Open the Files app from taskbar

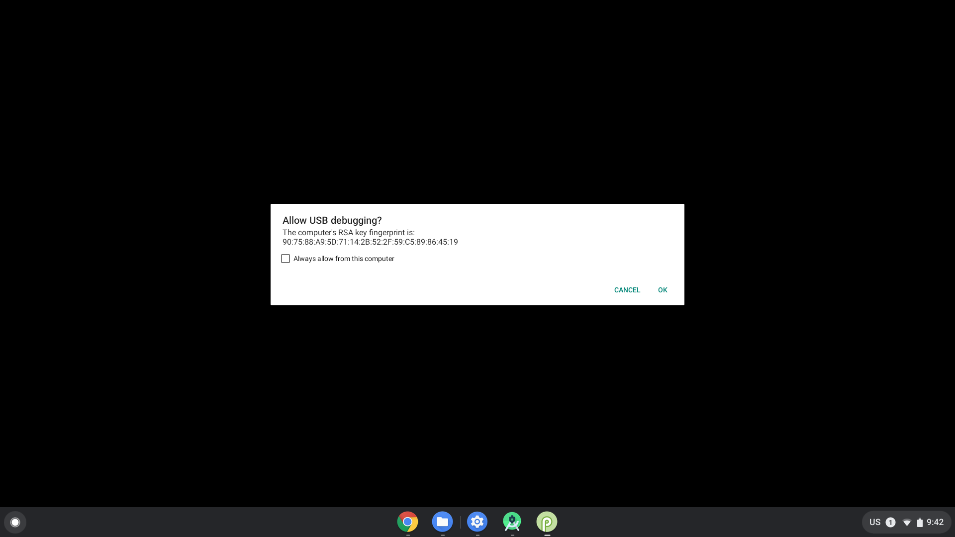(x=443, y=522)
